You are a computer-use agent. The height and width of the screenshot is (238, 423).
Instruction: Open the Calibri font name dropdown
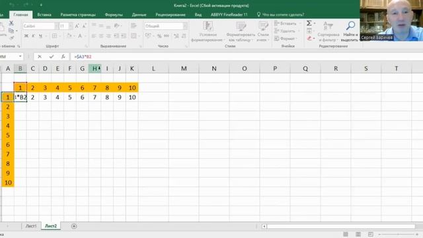(x=56, y=26)
